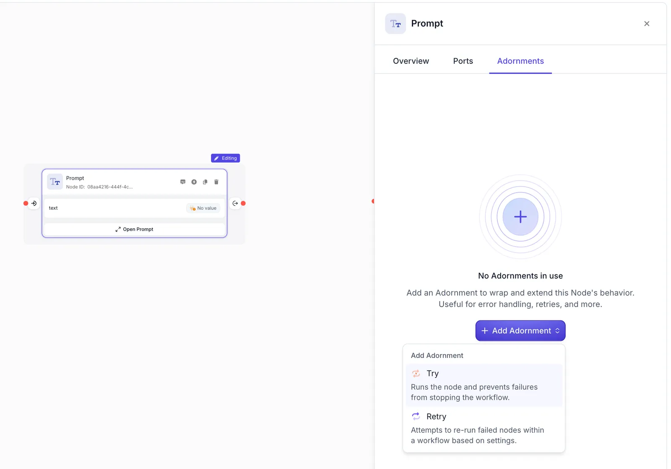Image resolution: width=671 pixels, height=469 pixels.
Task: Click the large plus circle for adornments
Action: (520, 217)
